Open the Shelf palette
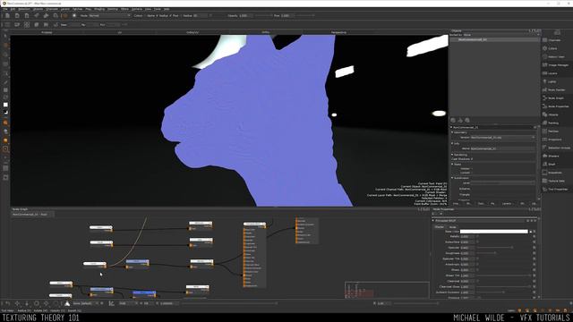The height and width of the screenshot is (322, 573). click(552, 165)
